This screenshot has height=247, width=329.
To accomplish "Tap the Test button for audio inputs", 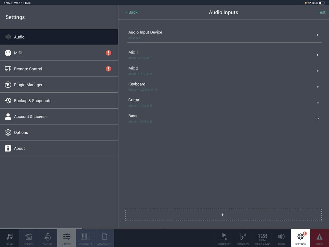I will (321, 12).
